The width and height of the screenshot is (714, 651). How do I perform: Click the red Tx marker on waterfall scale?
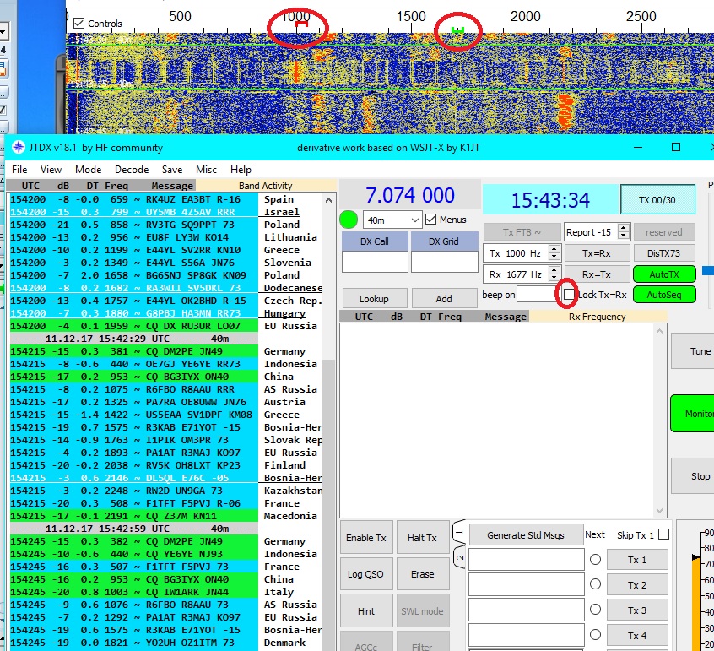300,26
